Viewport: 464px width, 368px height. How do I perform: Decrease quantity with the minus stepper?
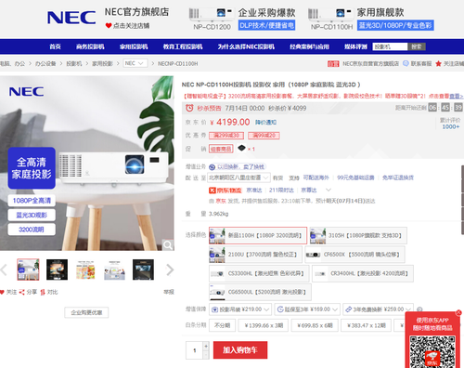point(206,355)
